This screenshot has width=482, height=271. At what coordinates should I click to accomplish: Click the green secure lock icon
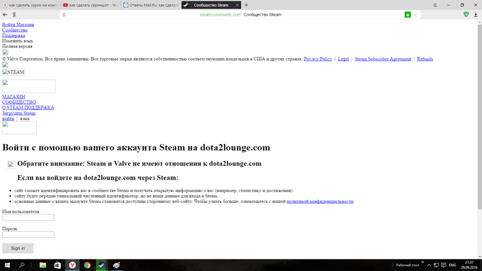point(408,14)
